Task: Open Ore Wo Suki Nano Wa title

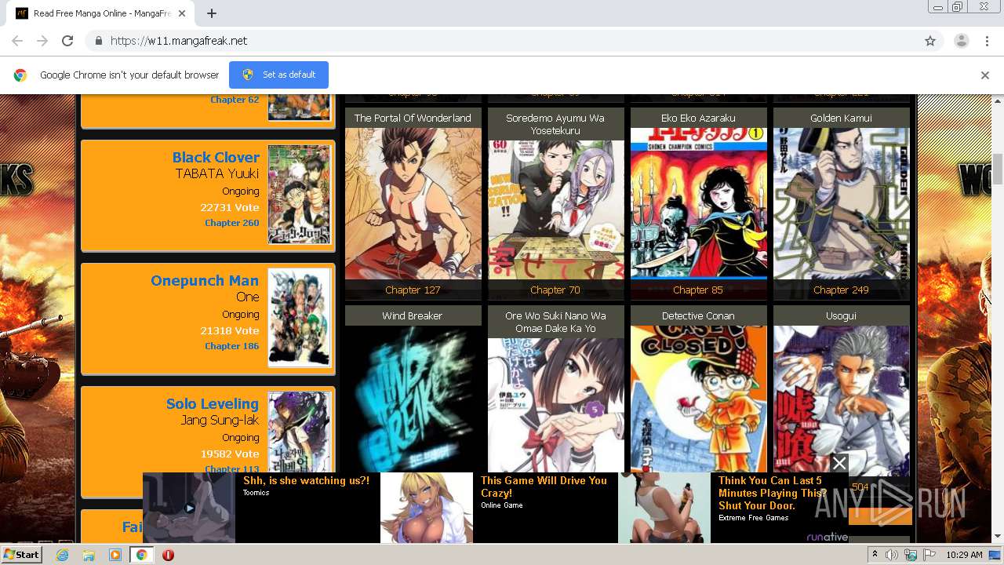Action: pos(555,322)
